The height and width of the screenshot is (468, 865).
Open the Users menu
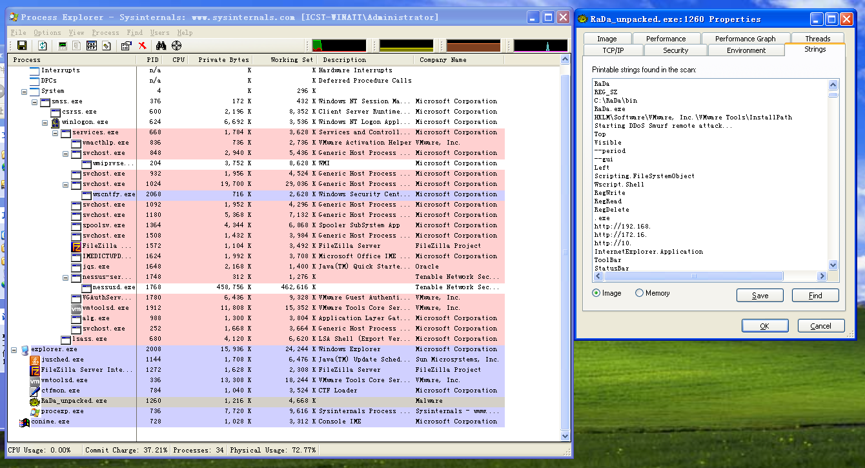159,32
